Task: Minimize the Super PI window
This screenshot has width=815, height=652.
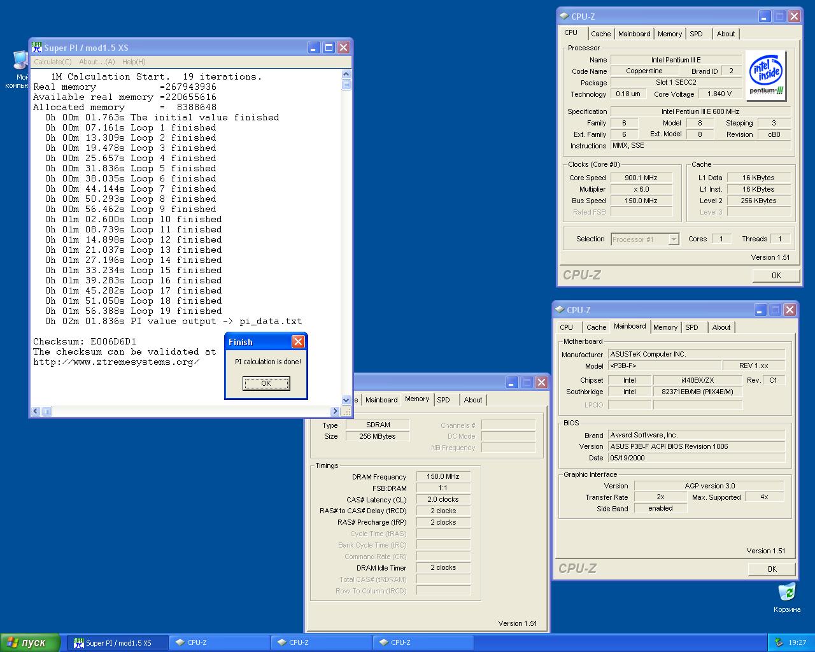Action: [x=314, y=48]
